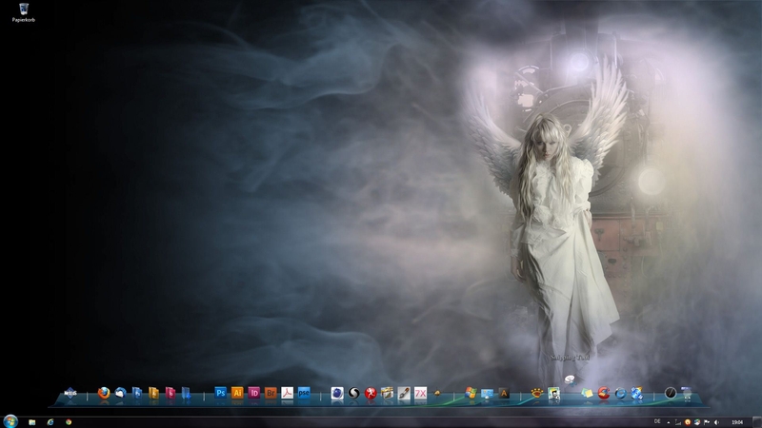Open the dock recycle bin icon

click(687, 393)
